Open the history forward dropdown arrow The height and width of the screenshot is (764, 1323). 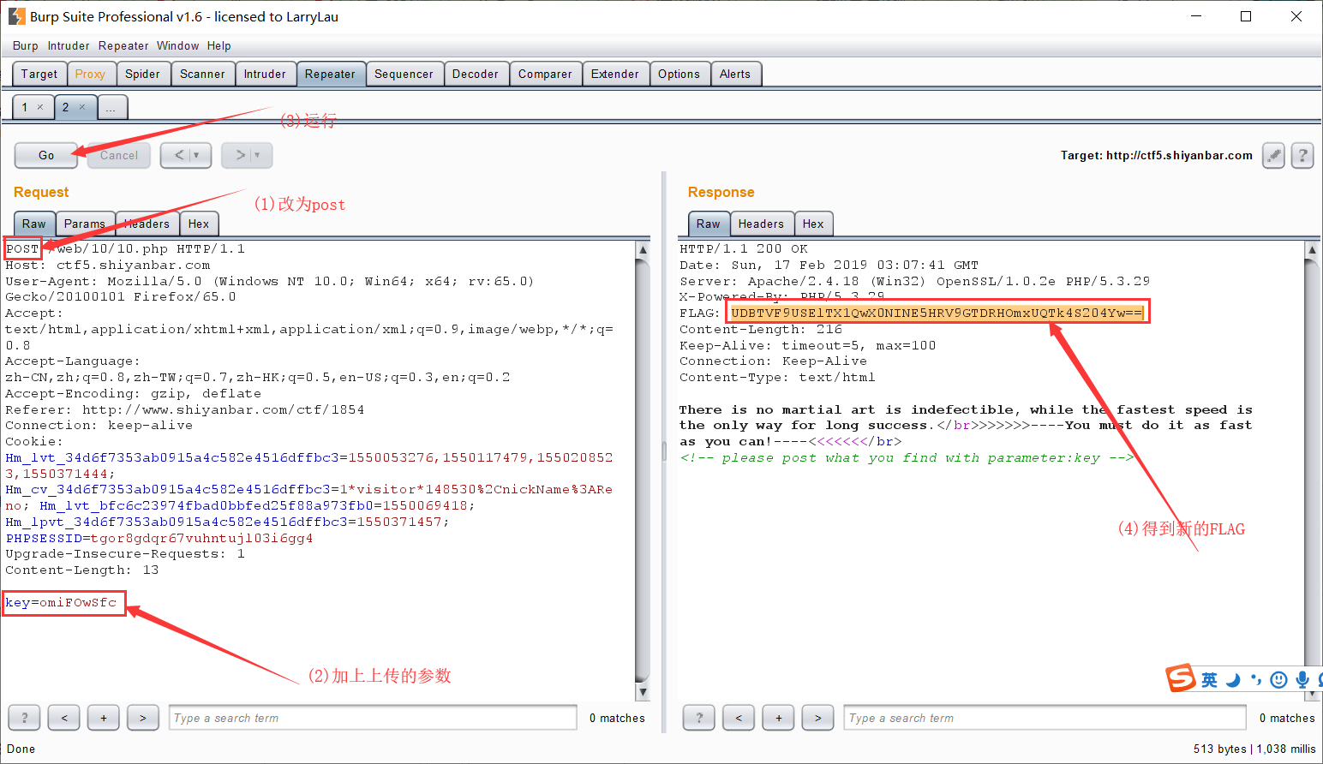(x=257, y=155)
